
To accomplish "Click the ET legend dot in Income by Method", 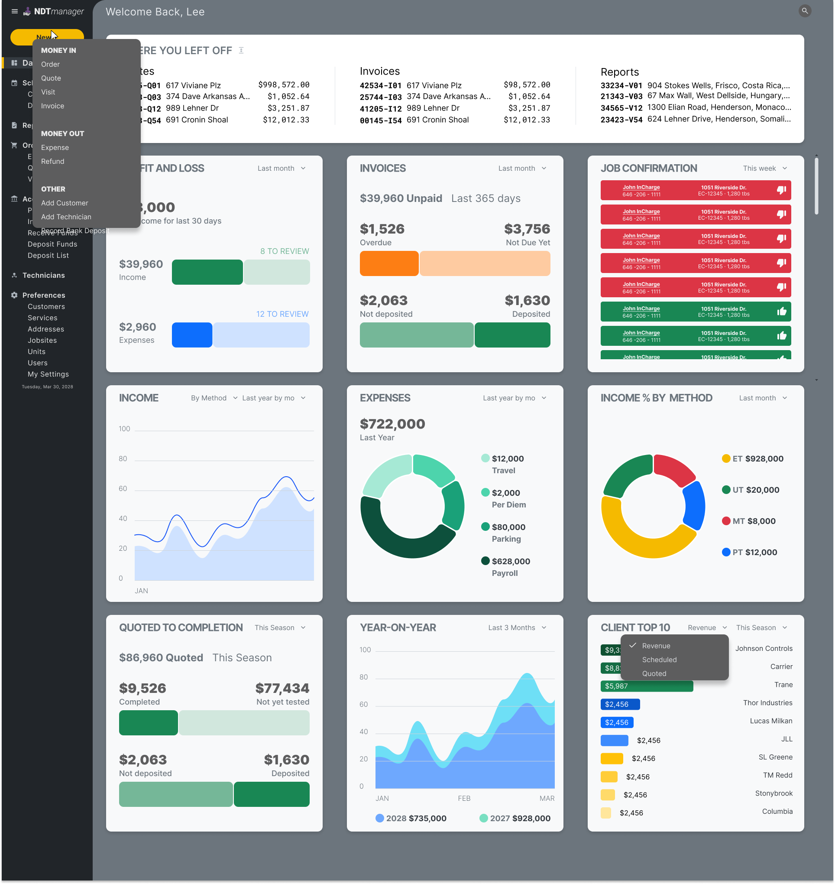I will click(725, 458).
